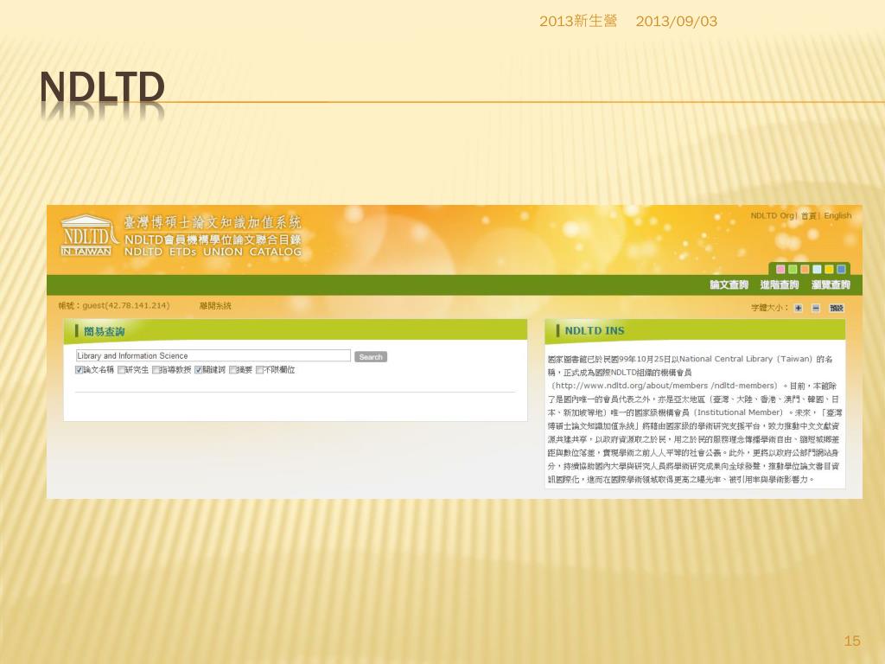This screenshot has height=664, width=885.
Task: Click the slide page number 15
Action: click(x=852, y=641)
